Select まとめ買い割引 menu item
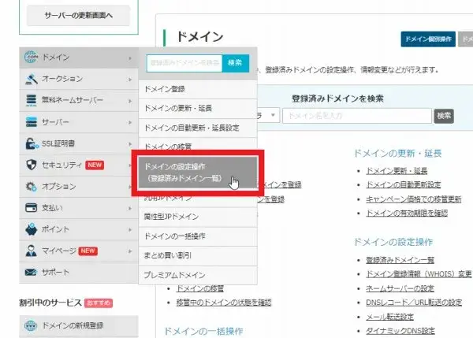Screen dimensions: 473x338 point(198,256)
